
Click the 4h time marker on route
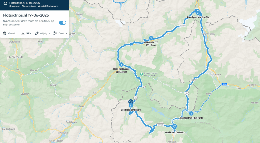[136, 98]
